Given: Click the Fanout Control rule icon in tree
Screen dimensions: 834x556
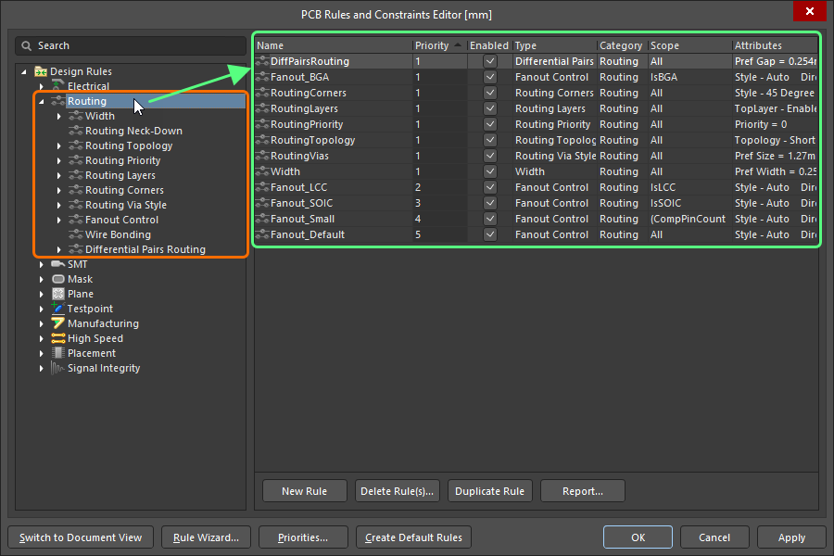Looking at the screenshot, I should [76, 220].
